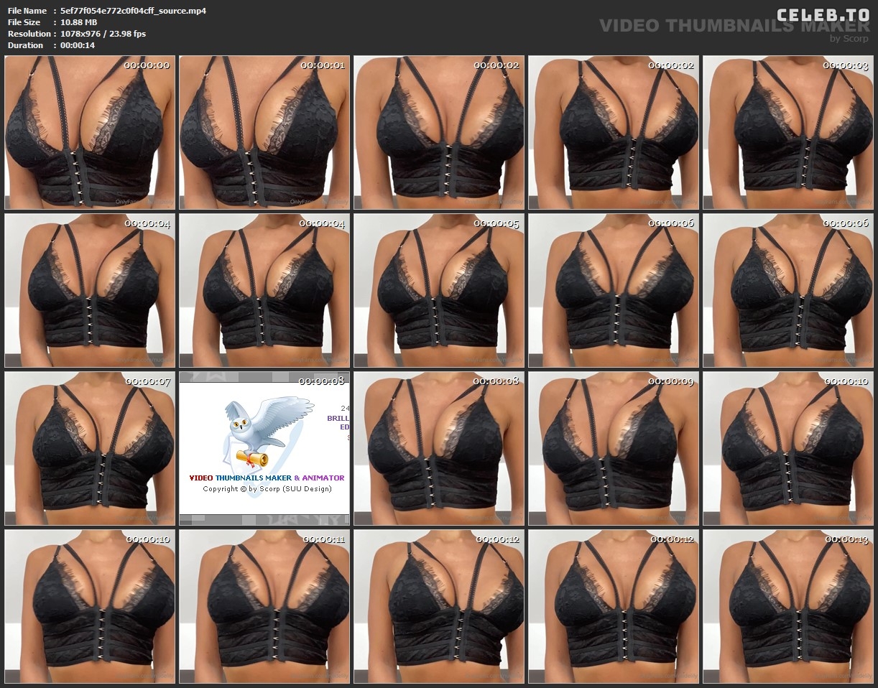Select the 00:00:14 duration value
Image resolution: width=878 pixels, height=688 pixels.
point(78,45)
